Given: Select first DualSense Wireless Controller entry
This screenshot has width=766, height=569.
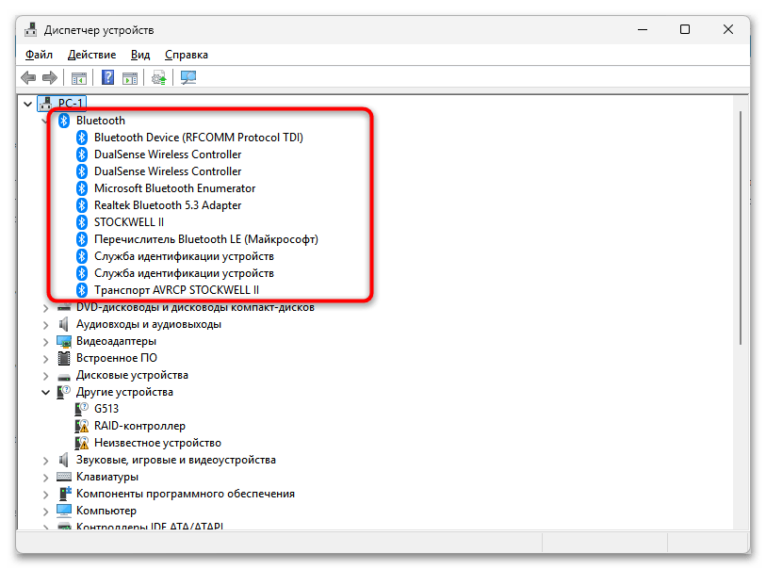Looking at the screenshot, I should [x=168, y=154].
